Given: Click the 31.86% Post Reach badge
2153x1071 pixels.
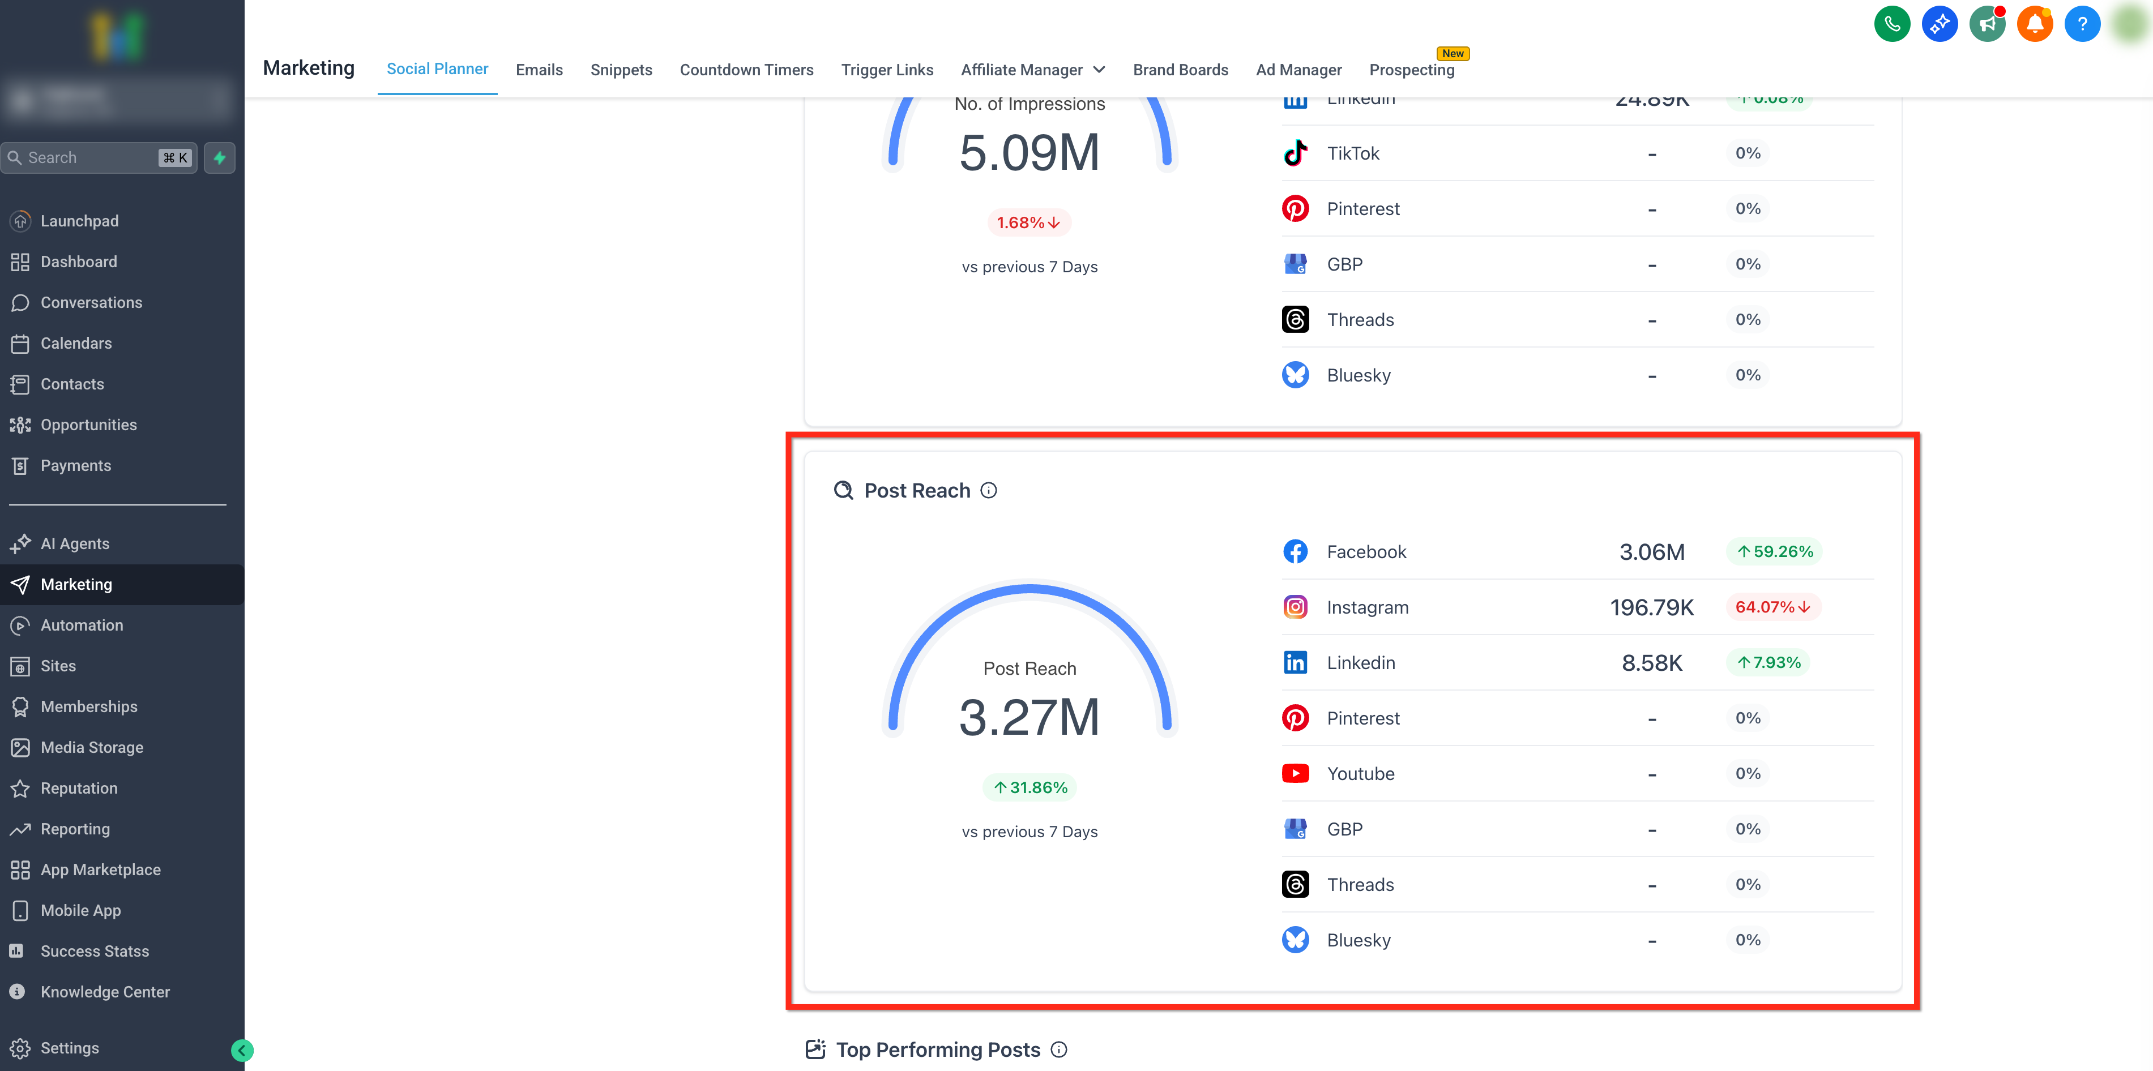Looking at the screenshot, I should point(1029,788).
